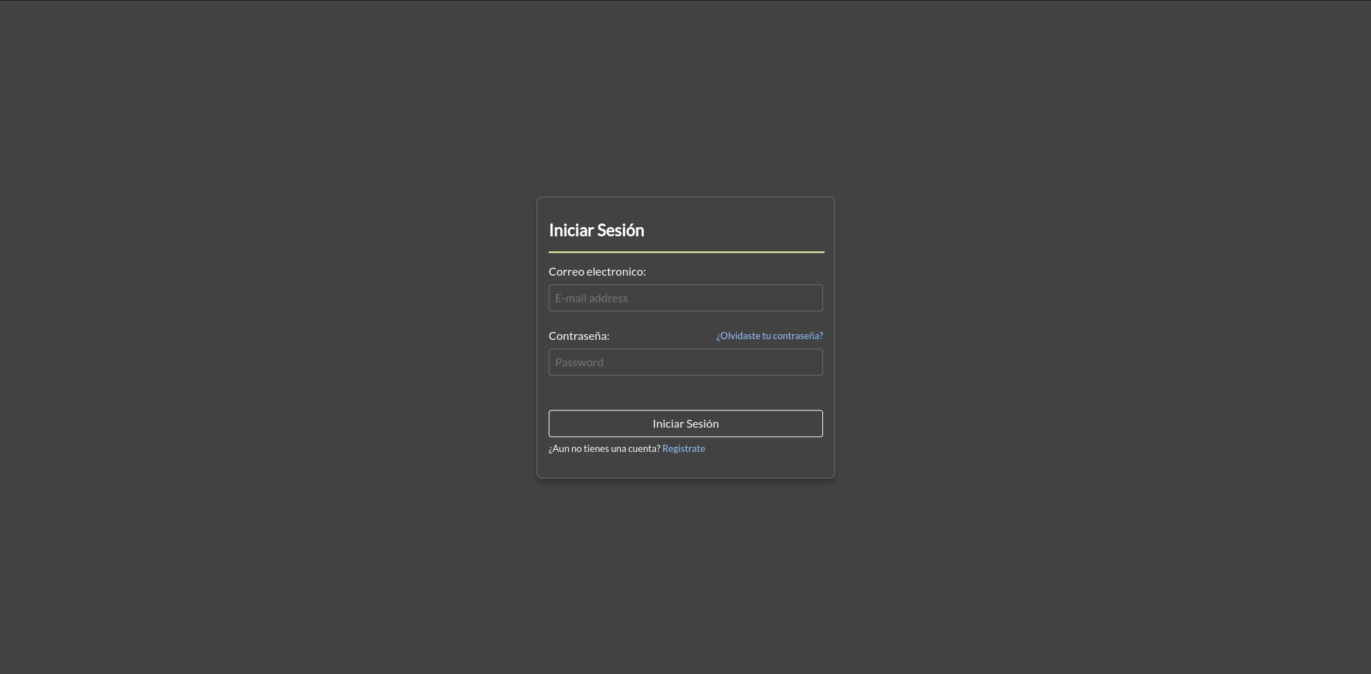Click the Password input field
The height and width of the screenshot is (674, 1371).
click(x=685, y=362)
